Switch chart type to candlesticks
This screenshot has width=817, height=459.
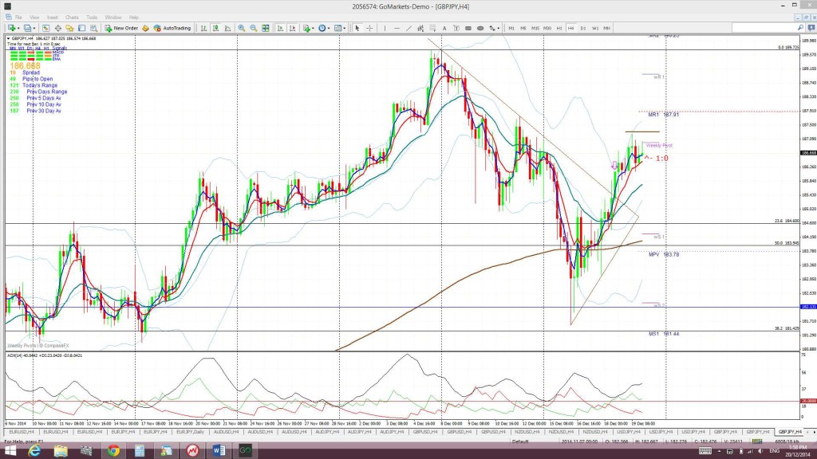[215, 28]
